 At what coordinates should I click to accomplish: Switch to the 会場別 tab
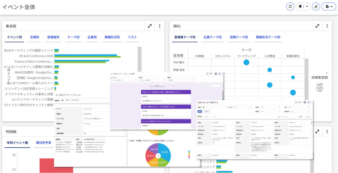click(35, 37)
